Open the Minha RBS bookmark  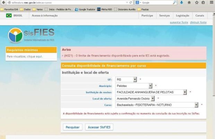[105, 9]
